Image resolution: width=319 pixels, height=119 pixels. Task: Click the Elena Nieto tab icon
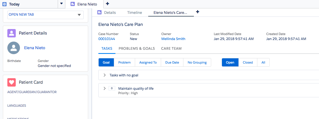[73, 4]
